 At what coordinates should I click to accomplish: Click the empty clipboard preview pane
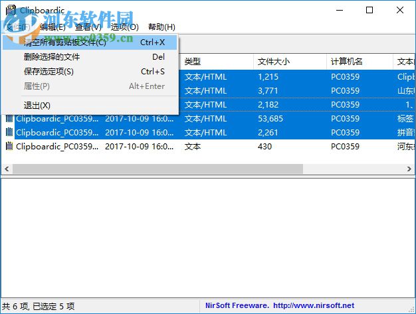pos(208,238)
